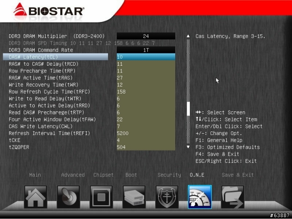
Task: Click the Enter/Dbl Click: Select hint
Action: coord(229,126)
